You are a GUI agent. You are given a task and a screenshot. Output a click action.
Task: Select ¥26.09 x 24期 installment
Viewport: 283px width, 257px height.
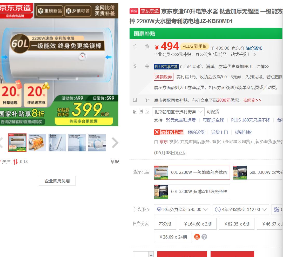173,237
